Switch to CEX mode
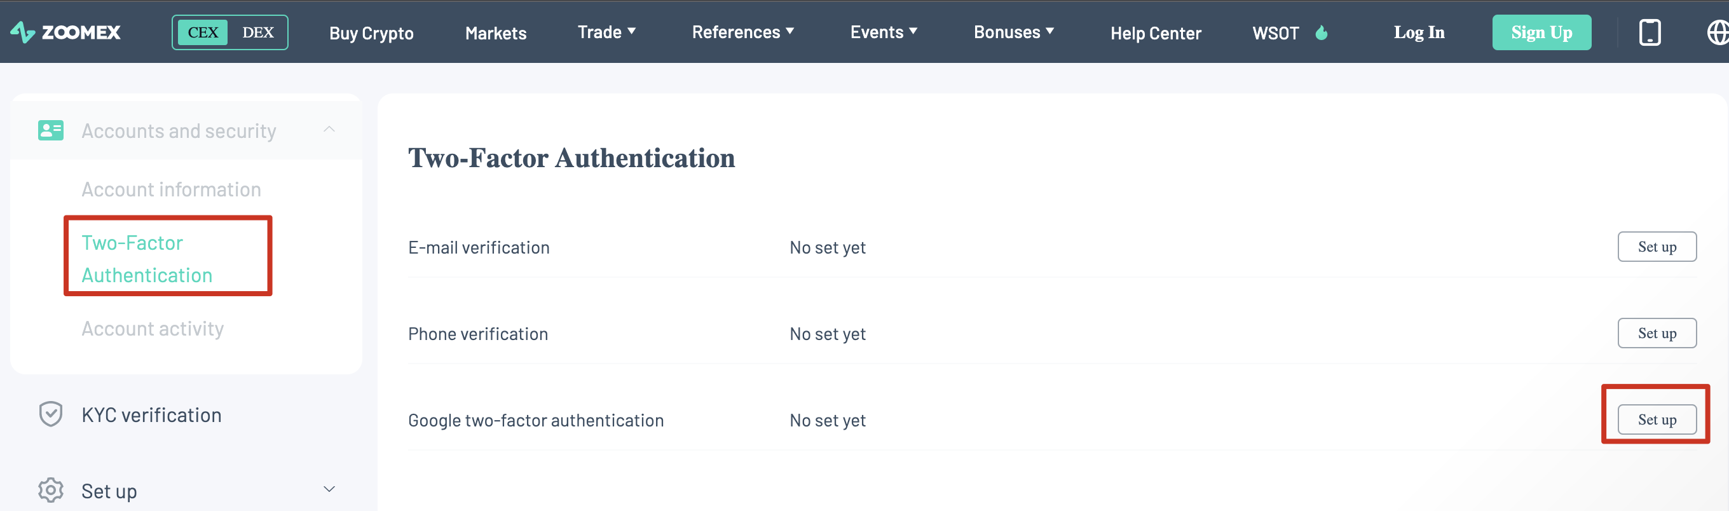Viewport: 1729px width, 511px height. (x=203, y=32)
